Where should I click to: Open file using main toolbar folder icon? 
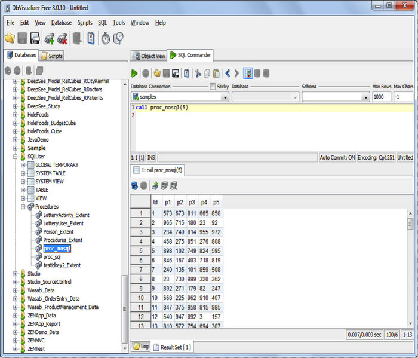10,38
